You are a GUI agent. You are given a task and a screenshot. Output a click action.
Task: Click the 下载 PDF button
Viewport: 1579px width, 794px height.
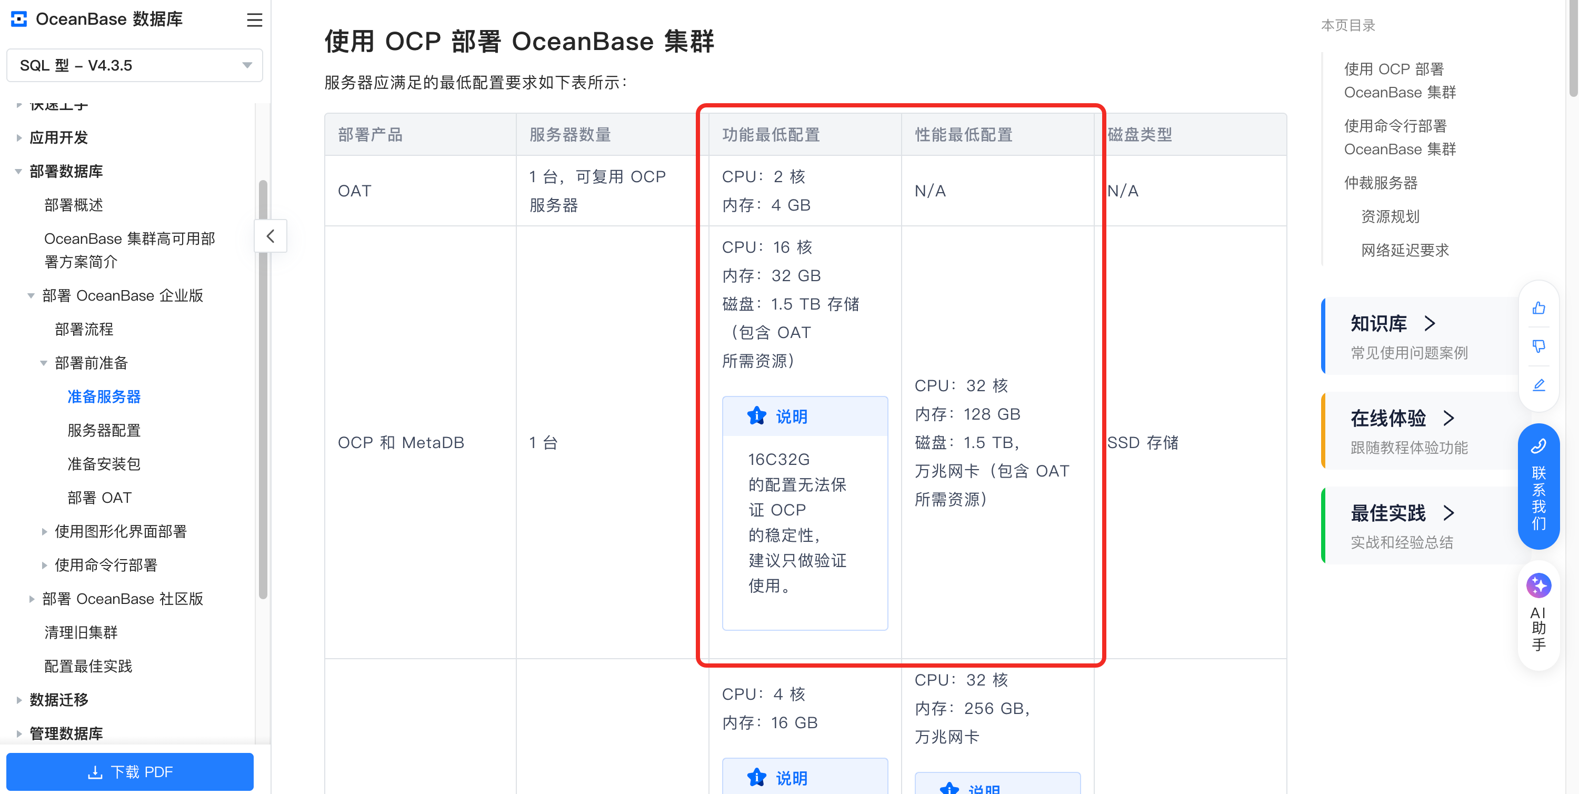click(130, 772)
